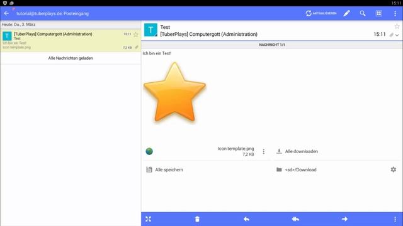Open the overflow menu in the top bar
The image size is (403, 226).
395,14
